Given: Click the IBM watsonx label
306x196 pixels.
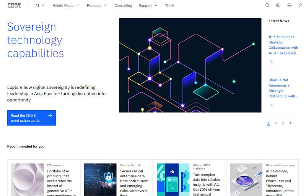Looking at the screenshot, I should (x=55, y=165).
